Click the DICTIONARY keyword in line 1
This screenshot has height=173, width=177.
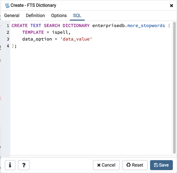click(76, 25)
